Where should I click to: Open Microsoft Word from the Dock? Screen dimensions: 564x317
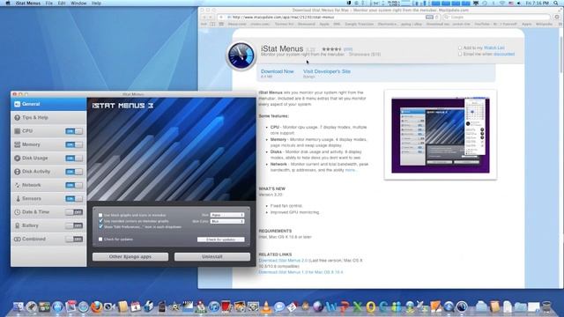pyautogui.click(x=331, y=306)
